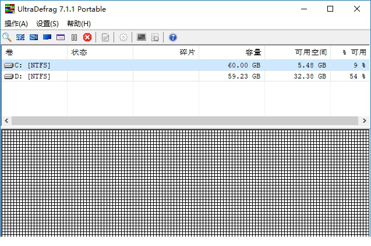Click the UltraDefrag title bar app icon
Screen dimensions: 371x246
10,9
